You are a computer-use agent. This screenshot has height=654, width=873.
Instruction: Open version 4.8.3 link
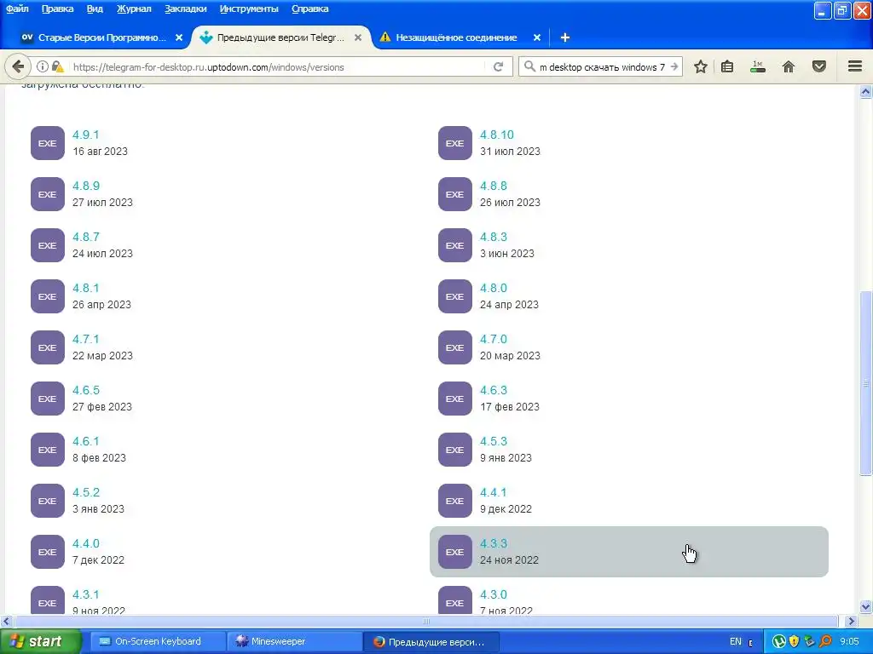494,237
